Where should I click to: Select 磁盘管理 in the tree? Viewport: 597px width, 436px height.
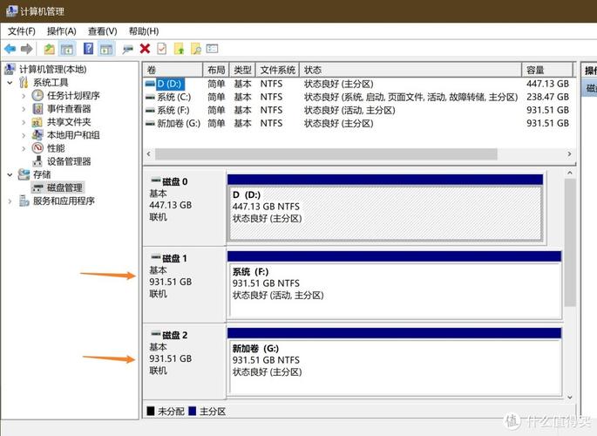click(58, 187)
